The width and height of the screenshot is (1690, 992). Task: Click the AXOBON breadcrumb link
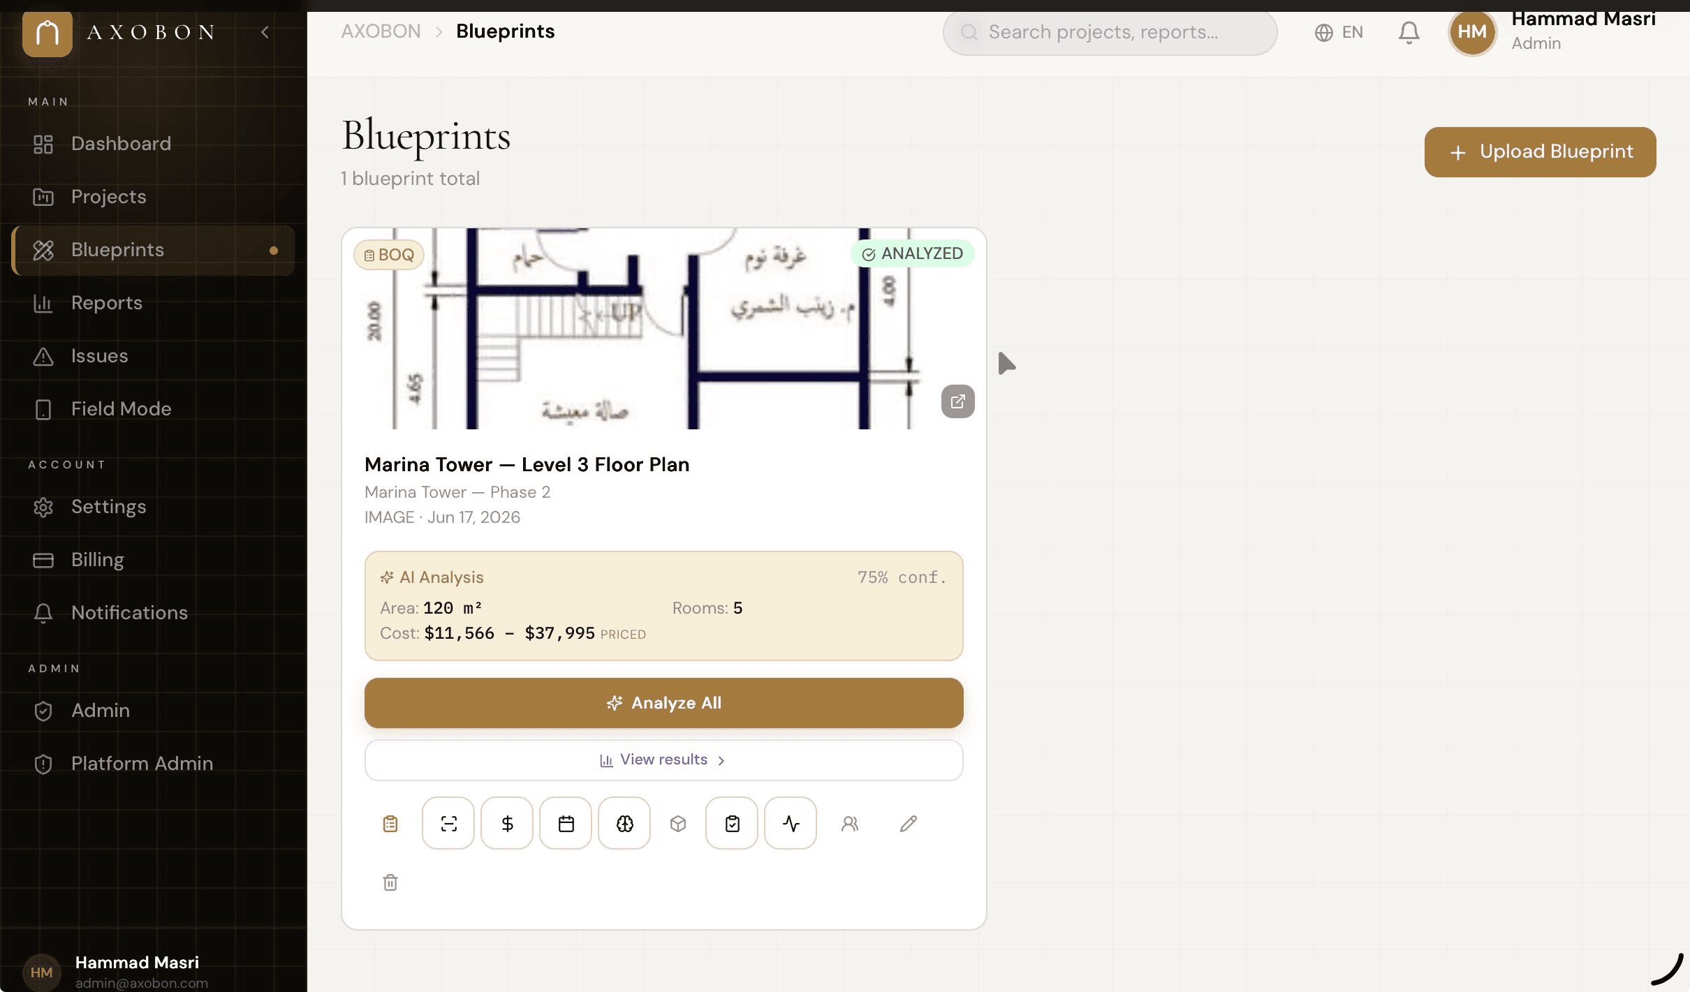[x=381, y=31]
